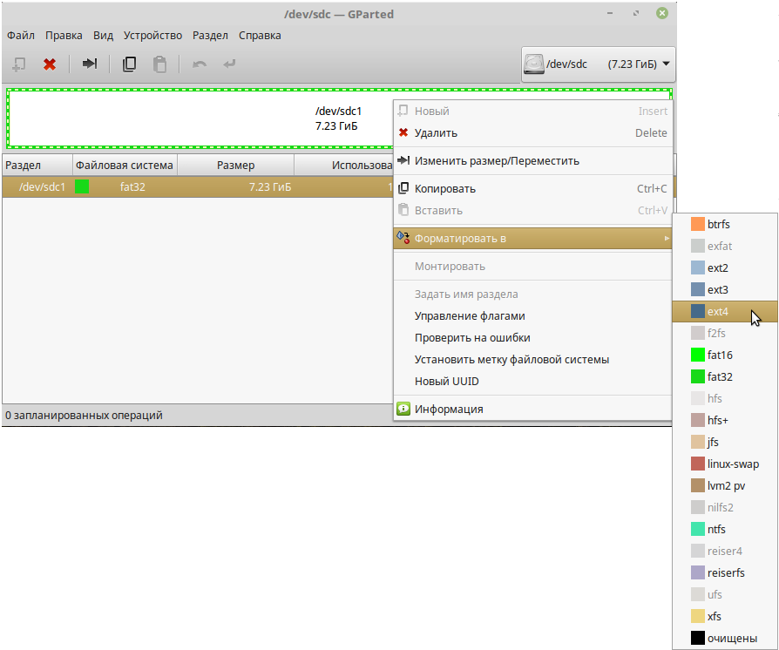
Task: Open the /dev/sdc device selector dropdown
Action: tap(598, 64)
